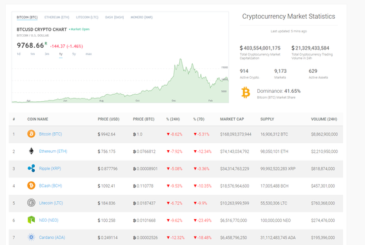Viewport: 365px width, 245px height.
Task: Sort by VOLUME (24H) column header
Action: click(x=324, y=119)
